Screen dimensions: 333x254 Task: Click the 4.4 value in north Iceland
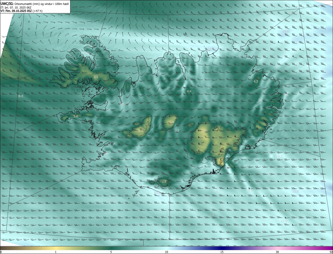tap(189, 91)
